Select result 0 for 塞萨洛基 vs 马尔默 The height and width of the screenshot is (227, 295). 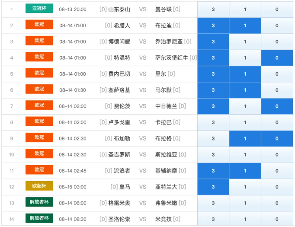(277, 90)
